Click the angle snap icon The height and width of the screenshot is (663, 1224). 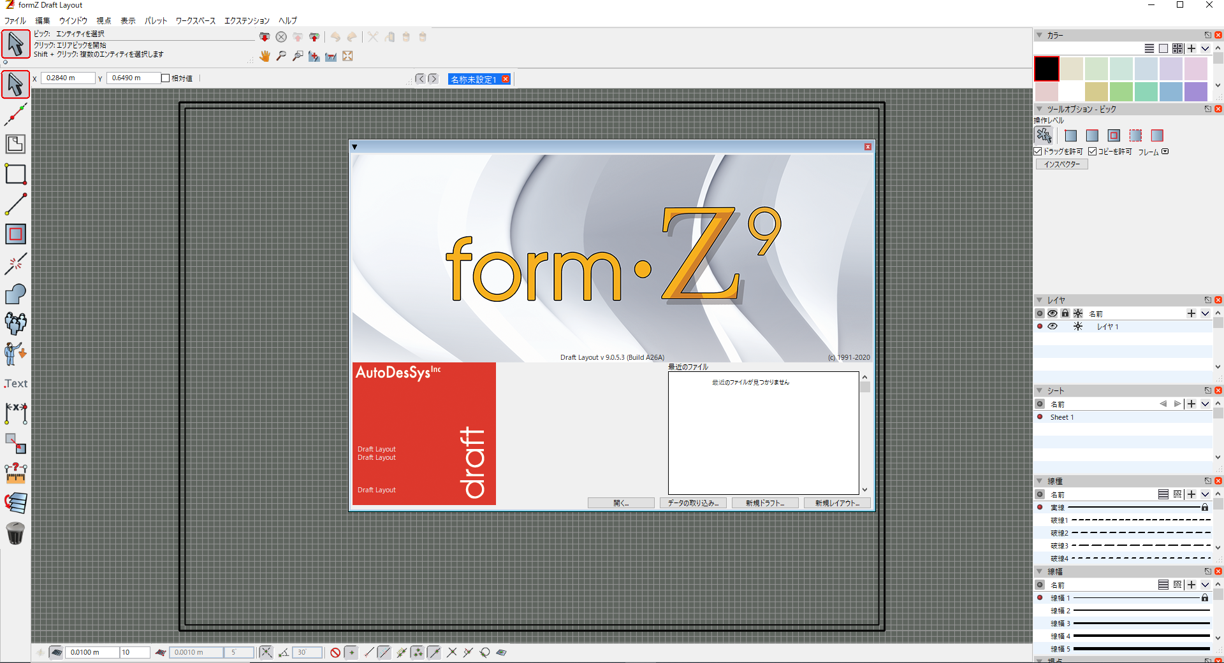pyautogui.click(x=284, y=652)
